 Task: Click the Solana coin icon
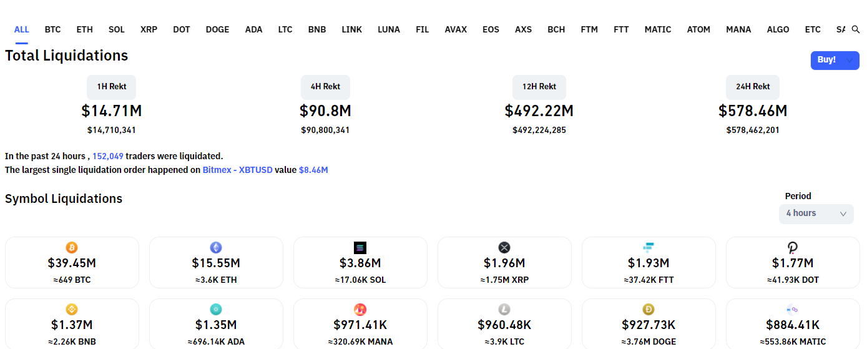(360, 247)
